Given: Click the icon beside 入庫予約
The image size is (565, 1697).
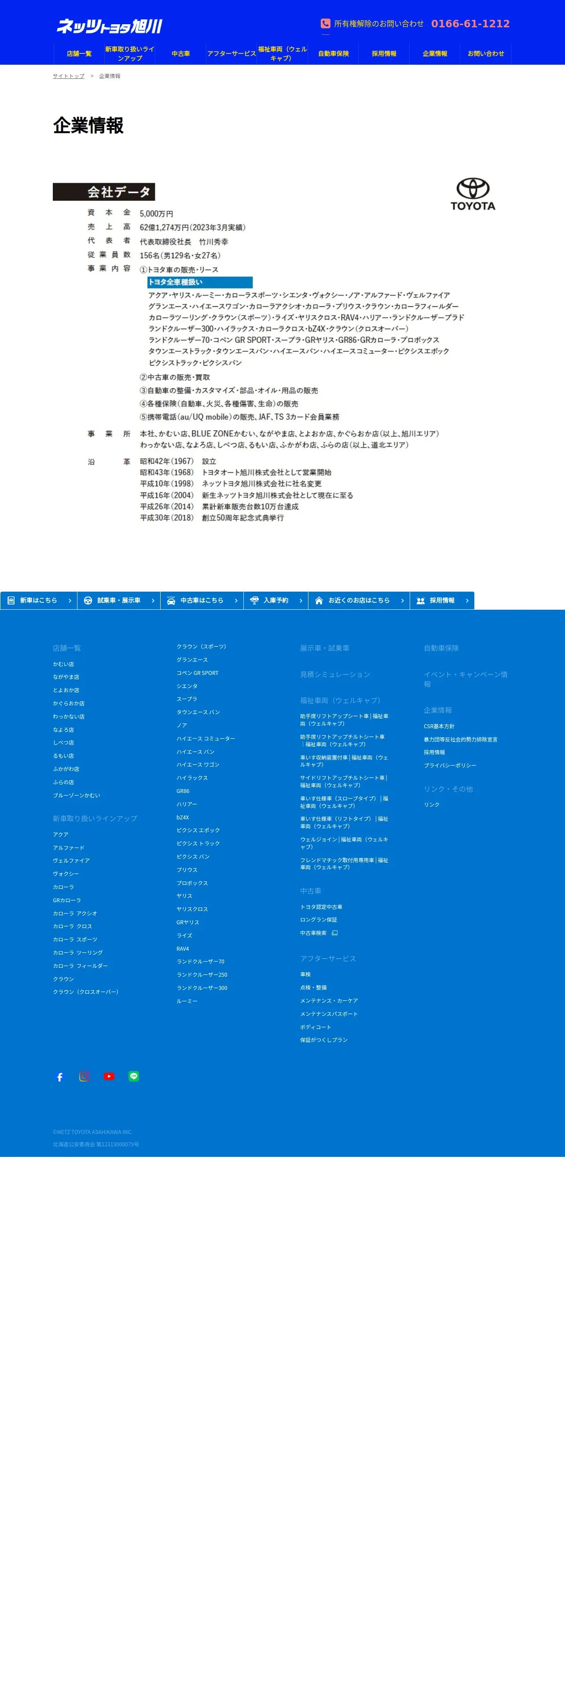Looking at the screenshot, I should (x=254, y=601).
